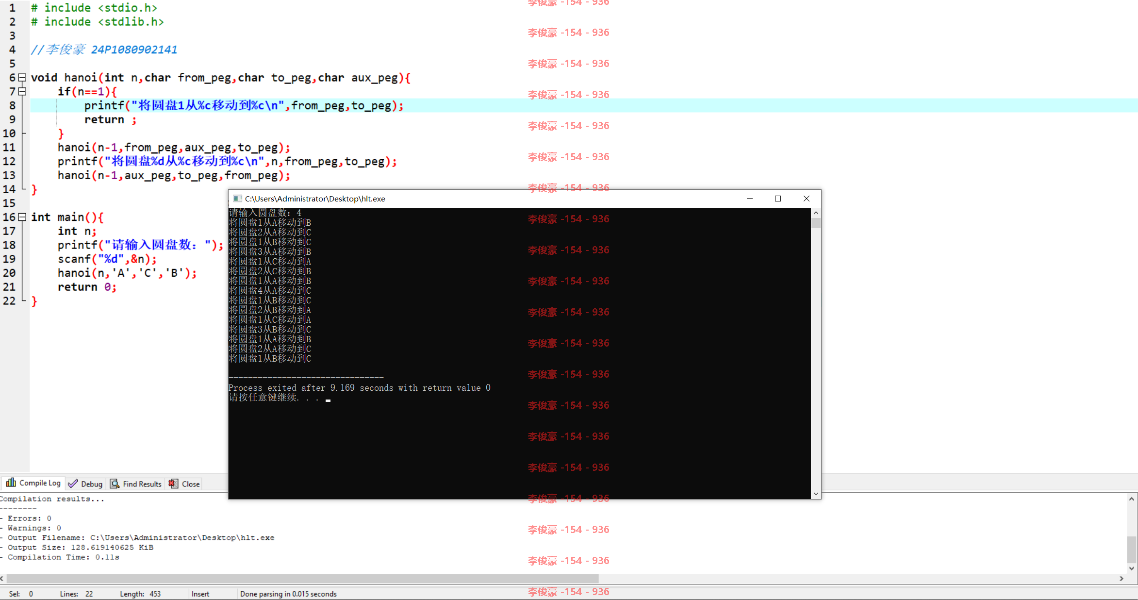Screen dimensions: 1138x600
Task: Click the 'if(n==1){' code line
Action: (87, 92)
